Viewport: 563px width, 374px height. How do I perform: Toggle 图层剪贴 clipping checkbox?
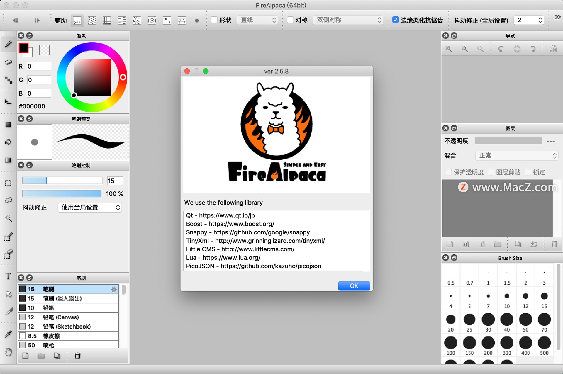[x=491, y=172]
